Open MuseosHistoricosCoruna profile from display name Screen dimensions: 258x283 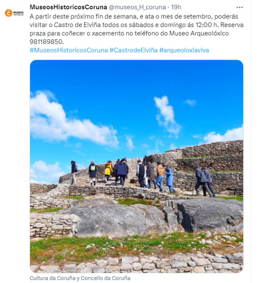point(68,7)
